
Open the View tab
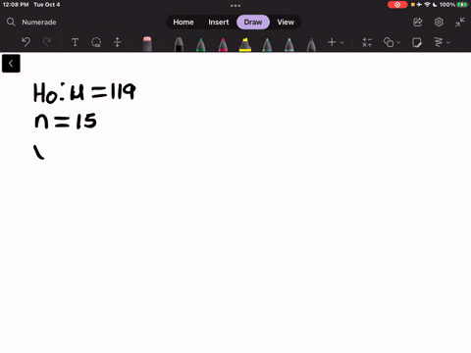pyautogui.click(x=286, y=22)
